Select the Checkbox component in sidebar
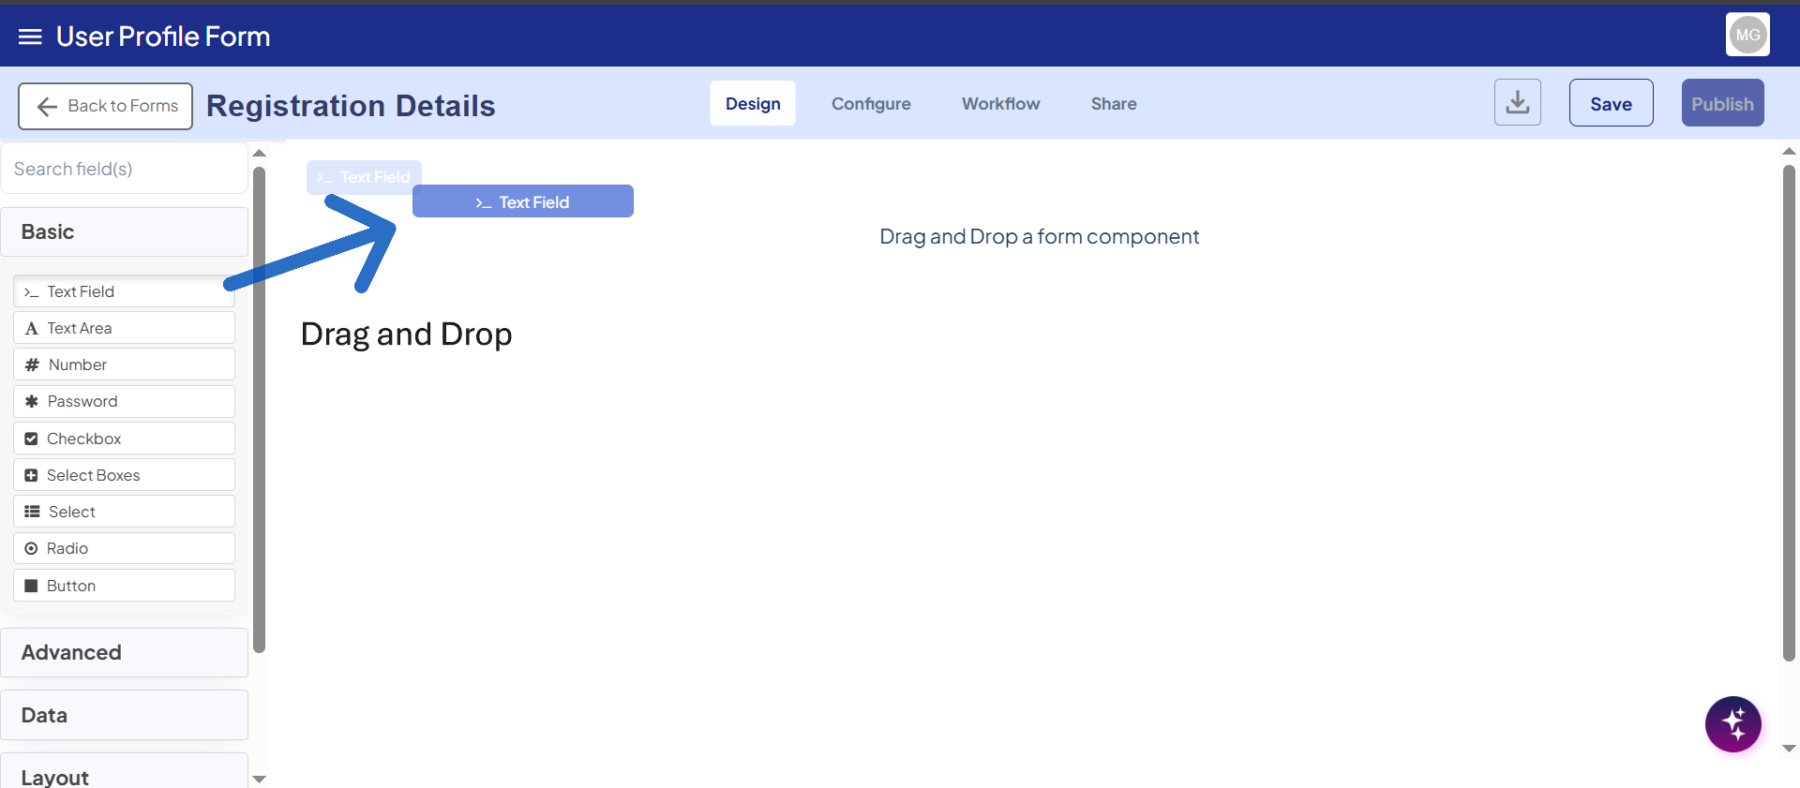 click(124, 439)
